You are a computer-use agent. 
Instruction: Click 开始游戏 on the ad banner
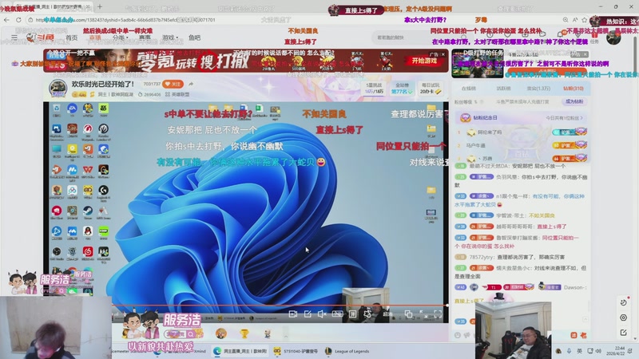point(424,61)
